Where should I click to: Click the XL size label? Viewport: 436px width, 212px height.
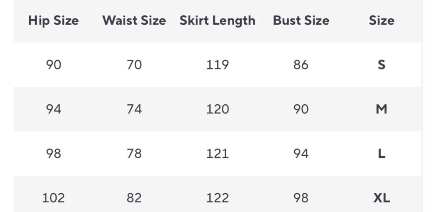click(x=381, y=198)
